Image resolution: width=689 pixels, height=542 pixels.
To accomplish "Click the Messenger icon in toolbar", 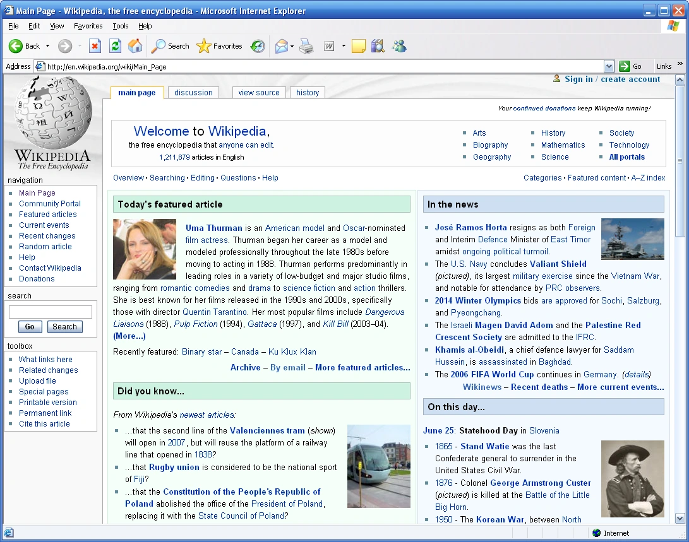I will [x=398, y=46].
